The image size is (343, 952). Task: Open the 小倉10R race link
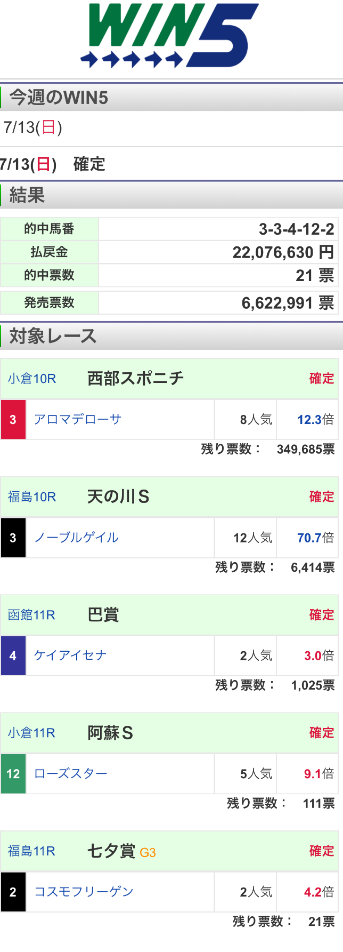pos(32,379)
